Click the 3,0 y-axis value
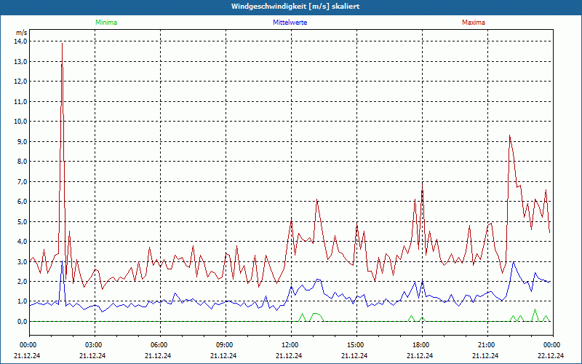Image resolution: width=582 pixels, height=364 pixels. pyautogui.click(x=22, y=261)
